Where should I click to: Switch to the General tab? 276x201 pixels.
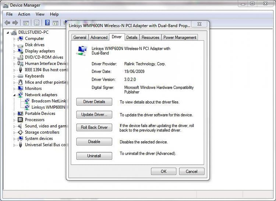[x=80, y=38]
